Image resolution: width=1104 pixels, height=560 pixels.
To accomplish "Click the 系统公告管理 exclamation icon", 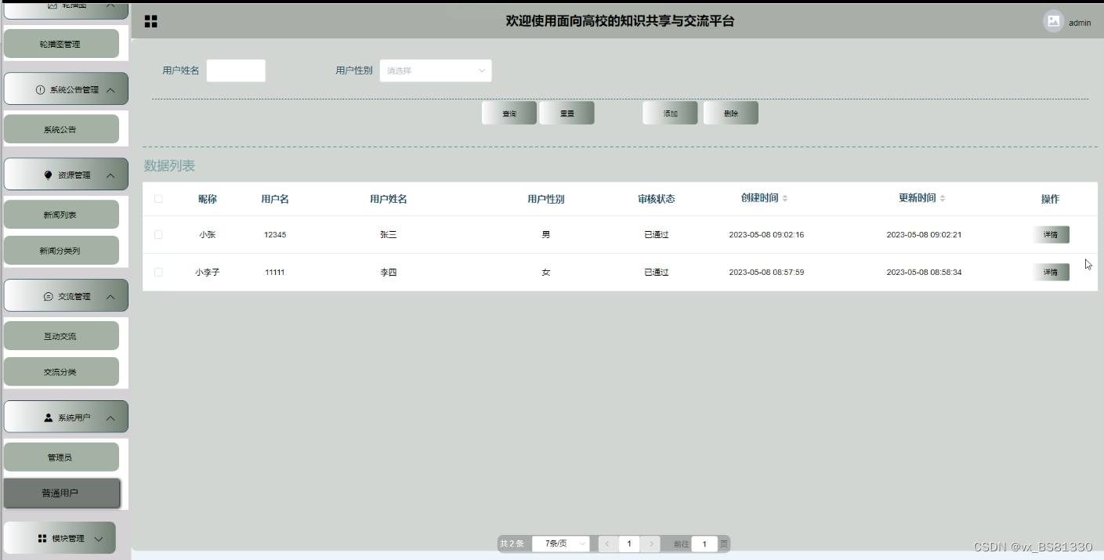I will tap(41, 90).
